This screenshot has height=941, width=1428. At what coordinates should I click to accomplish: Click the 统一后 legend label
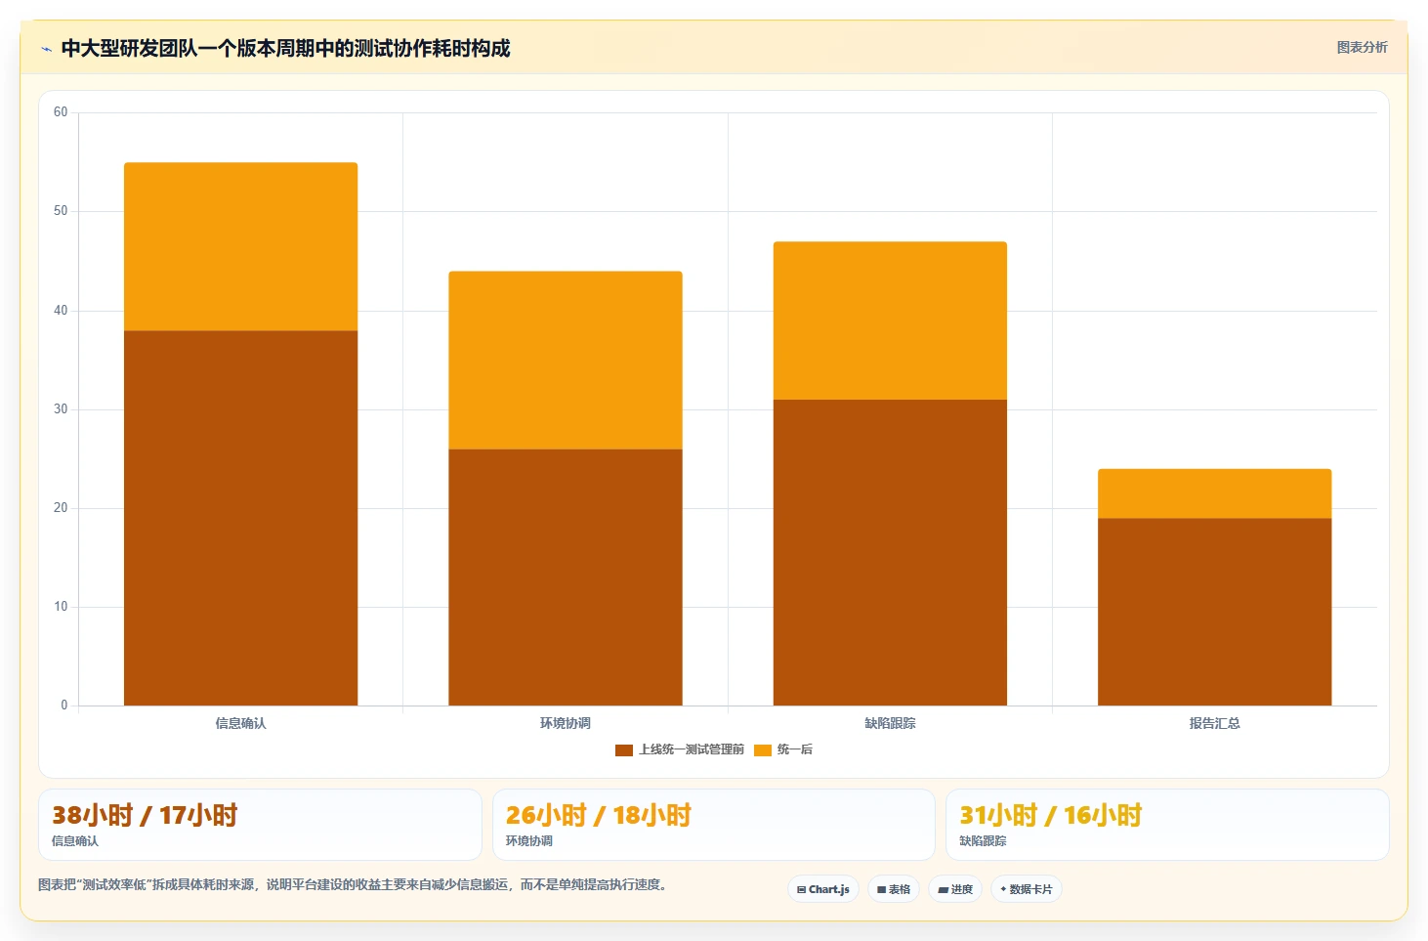795,749
